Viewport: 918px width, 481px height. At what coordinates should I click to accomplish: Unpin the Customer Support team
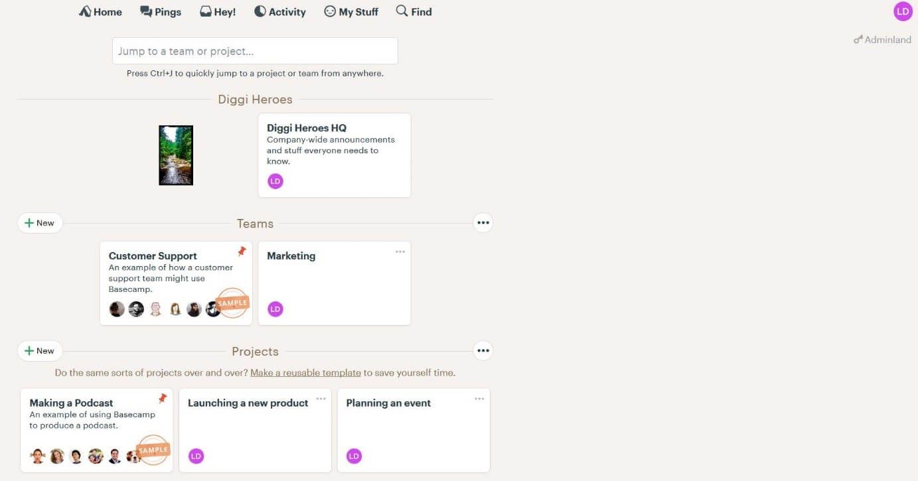[x=242, y=251]
